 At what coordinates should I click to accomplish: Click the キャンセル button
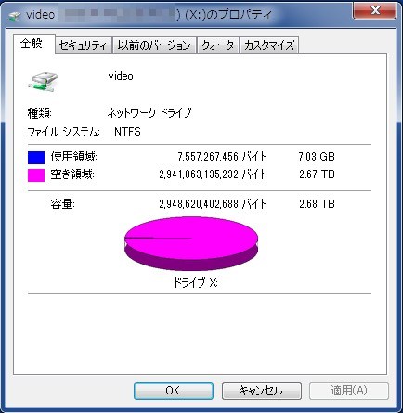pyautogui.click(x=262, y=391)
